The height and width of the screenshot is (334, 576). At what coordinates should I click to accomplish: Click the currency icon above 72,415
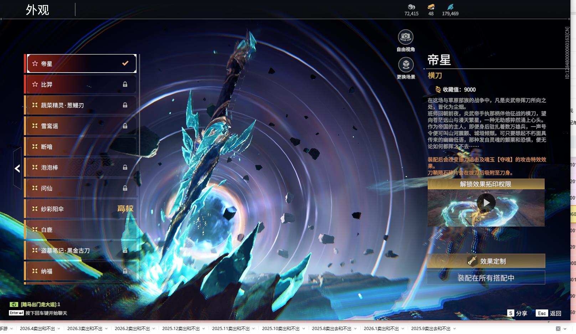[411, 7]
